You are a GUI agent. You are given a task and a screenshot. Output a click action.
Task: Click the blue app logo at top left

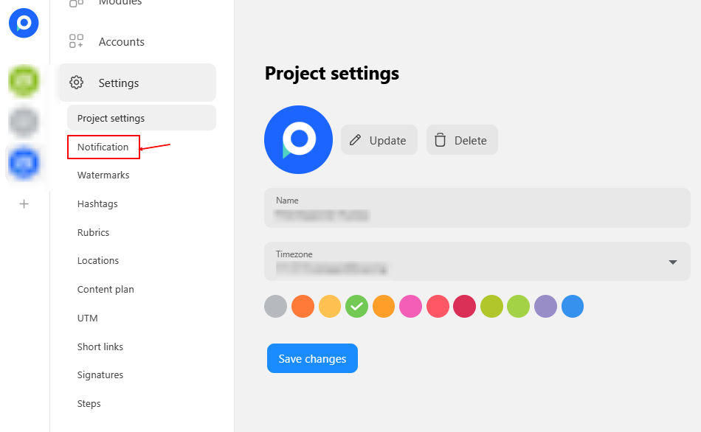24,23
